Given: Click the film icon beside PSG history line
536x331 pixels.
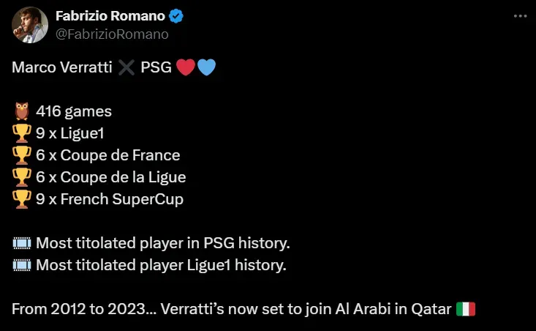Looking at the screenshot, I should pyautogui.click(x=21, y=243).
